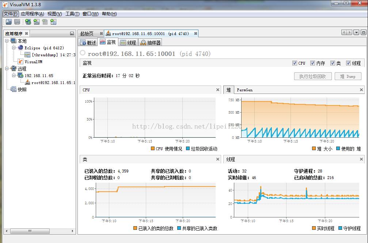Click the Eclipse application icon in tree
The image size is (368, 243).
point(21,48)
